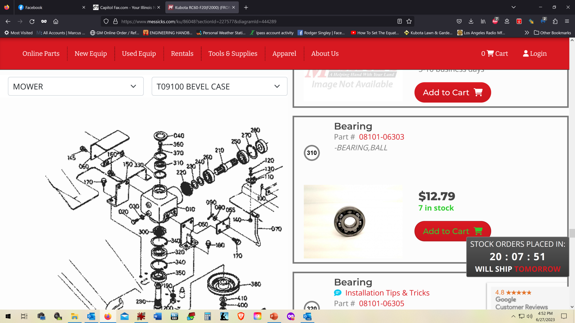Open Ipass account activity bookmark
The height and width of the screenshot is (323, 575).
[272, 33]
